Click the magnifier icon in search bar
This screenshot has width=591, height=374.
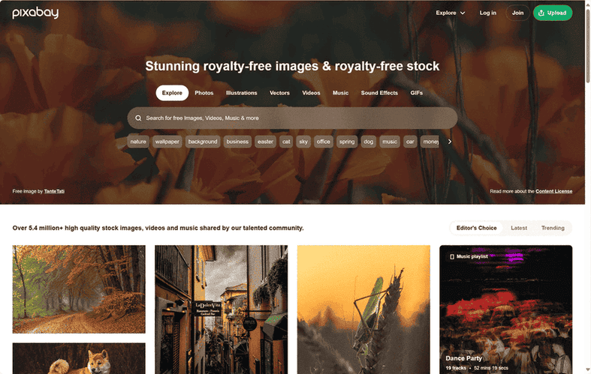[x=138, y=118]
